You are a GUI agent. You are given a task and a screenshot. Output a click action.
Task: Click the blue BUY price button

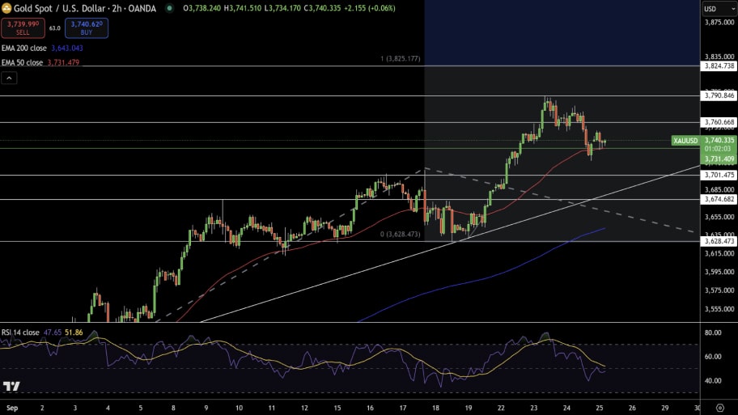click(x=86, y=28)
